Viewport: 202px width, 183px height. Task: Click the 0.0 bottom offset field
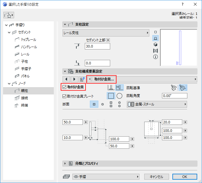pos(97,63)
